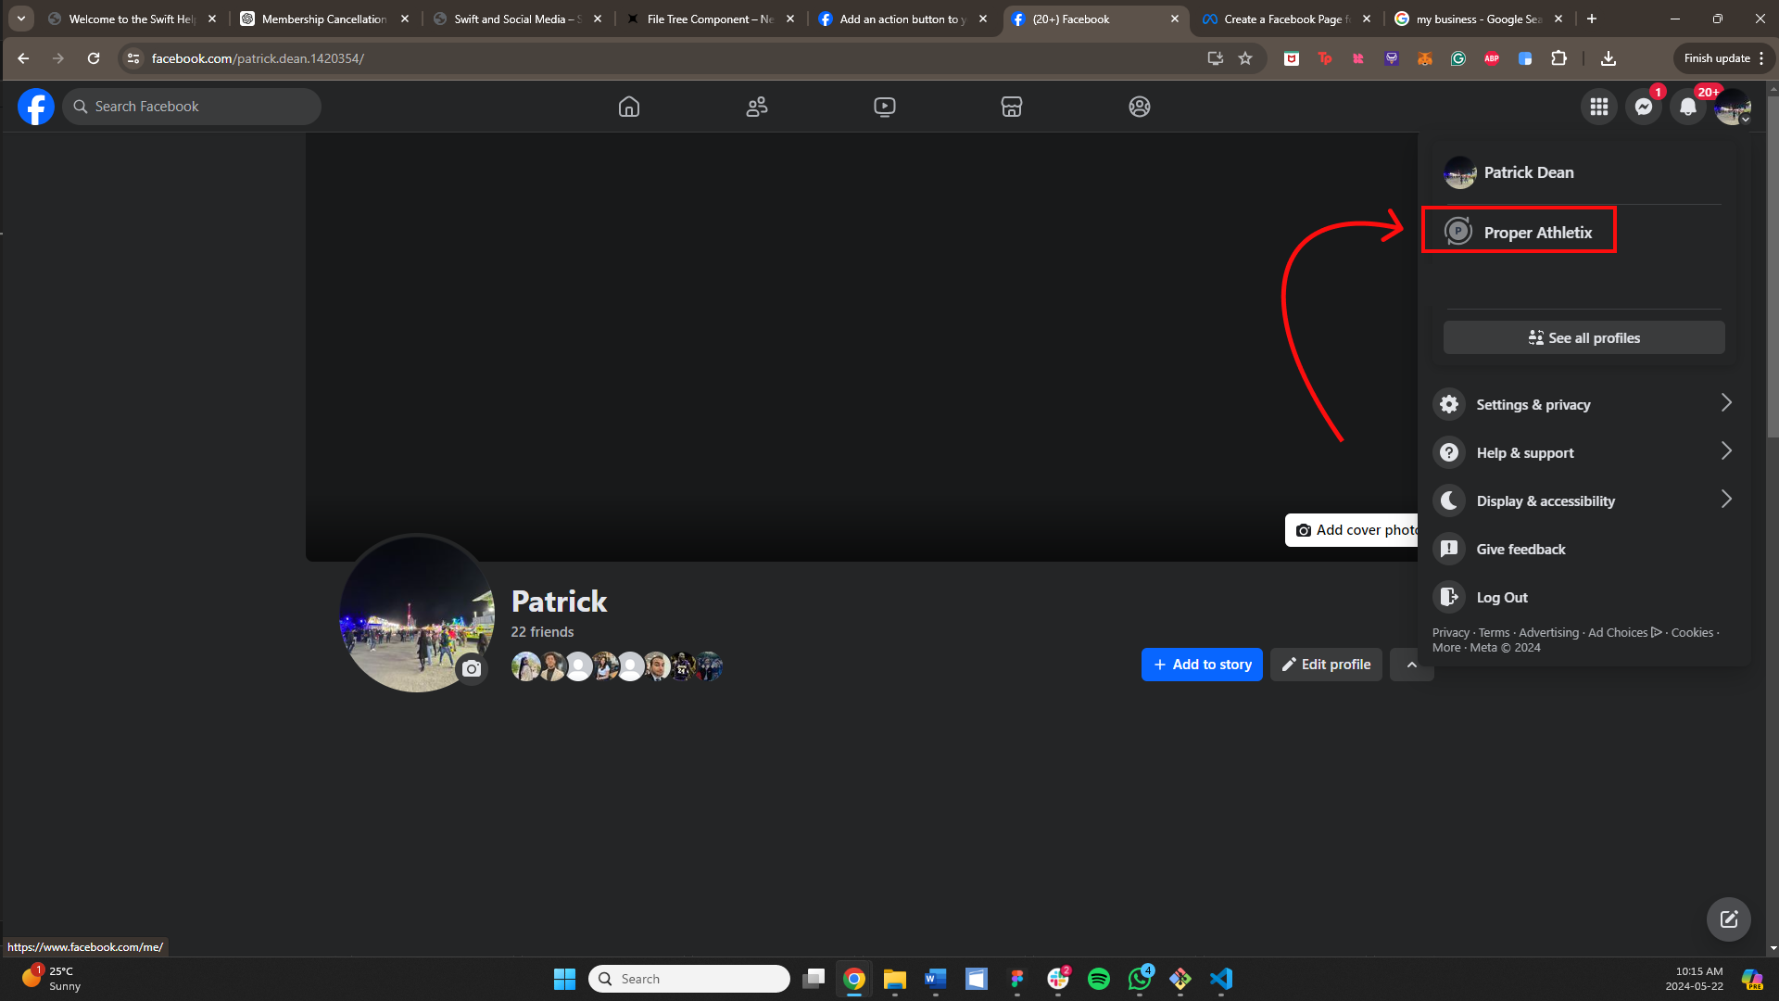
Task: Open the Facebook Menu grid icon
Action: pos(1598,108)
